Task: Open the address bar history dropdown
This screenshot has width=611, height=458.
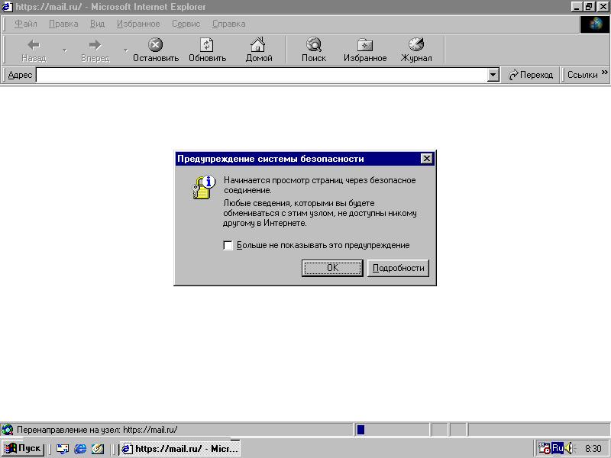Action: [492, 75]
